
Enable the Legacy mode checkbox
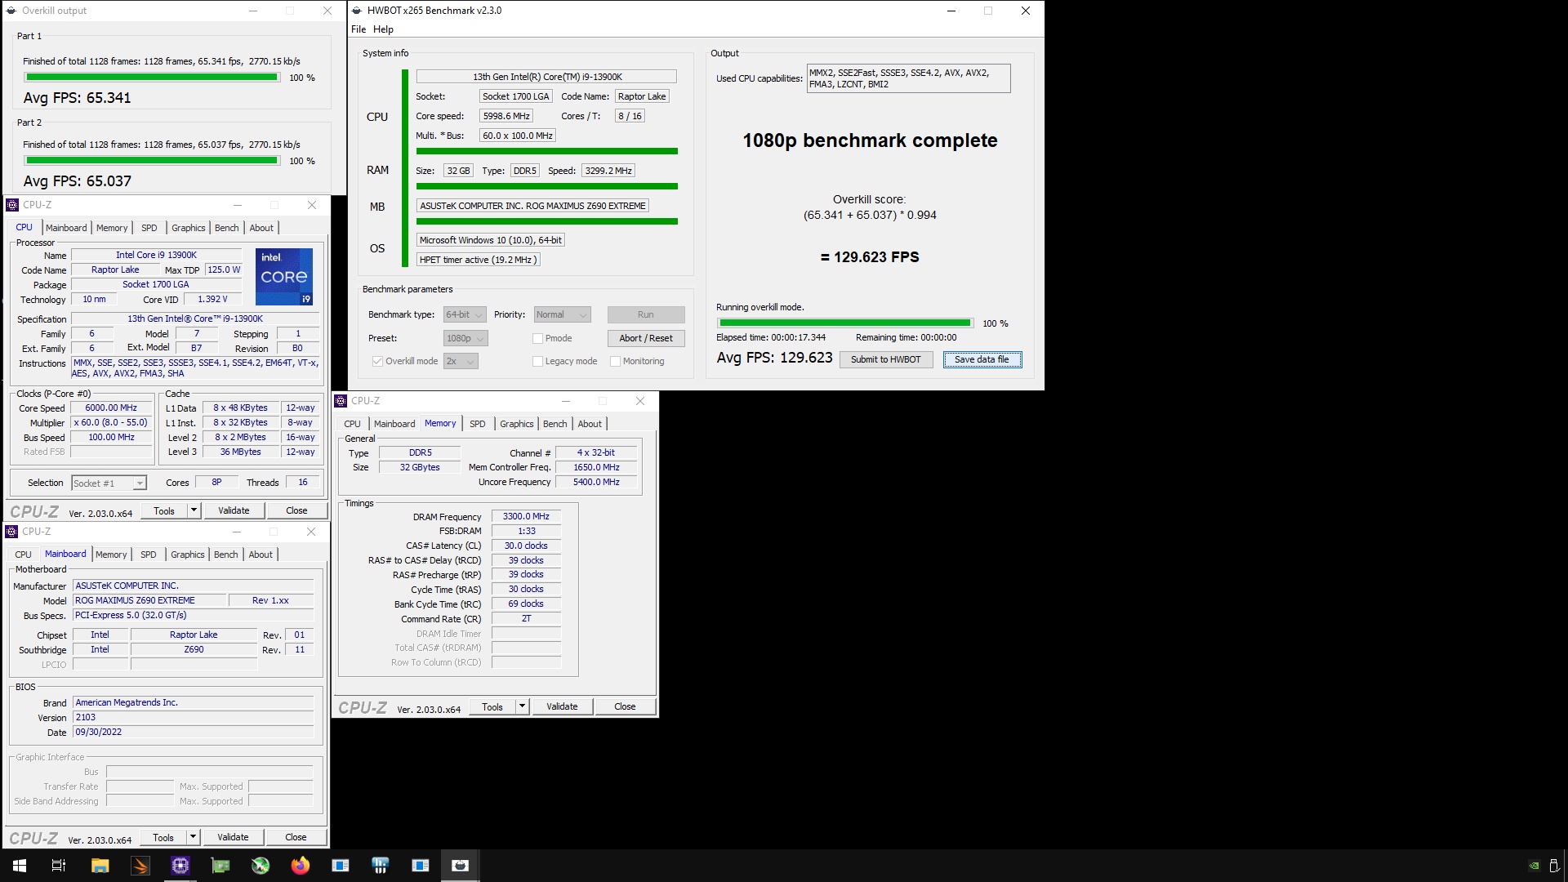pyautogui.click(x=537, y=361)
